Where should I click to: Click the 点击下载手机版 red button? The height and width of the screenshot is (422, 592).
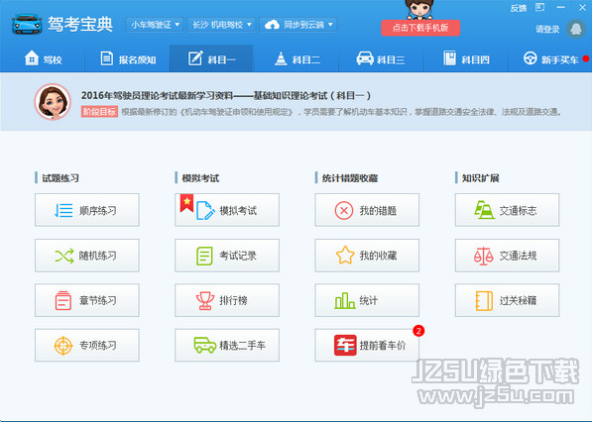point(420,28)
